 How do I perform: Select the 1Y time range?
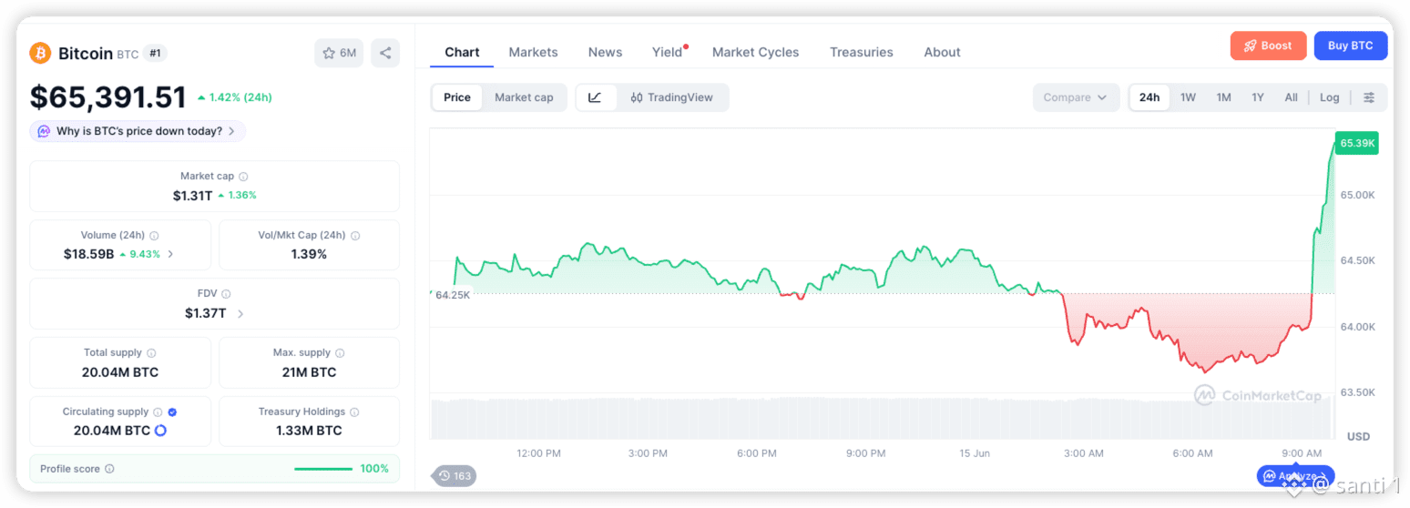[x=1257, y=97]
